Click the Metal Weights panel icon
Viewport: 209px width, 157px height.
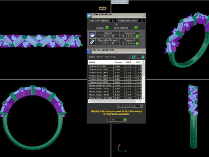point(89,51)
